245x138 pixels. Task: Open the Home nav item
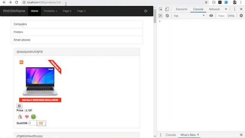[x=34, y=11]
